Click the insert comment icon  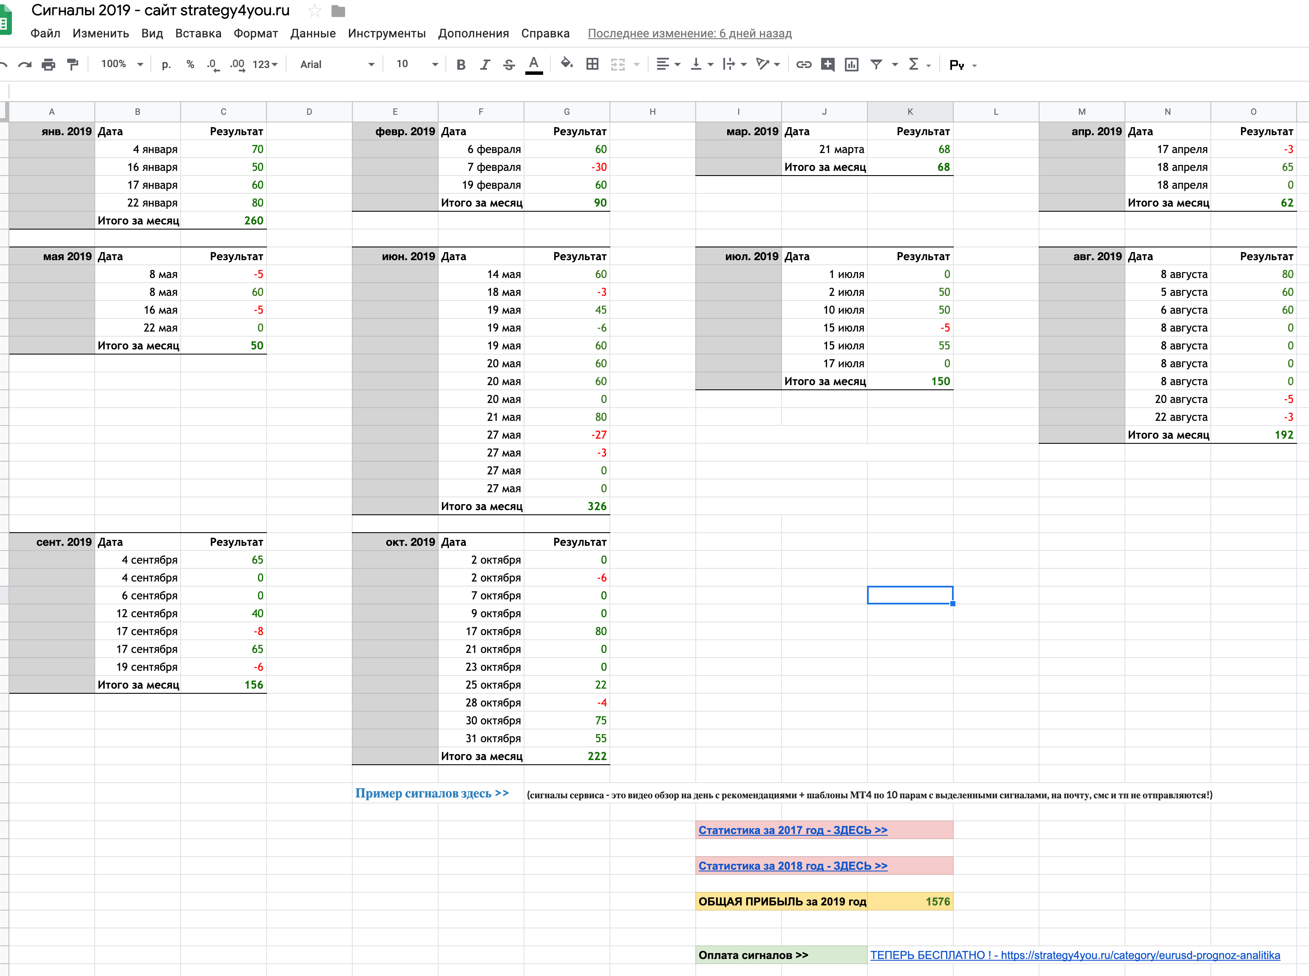[x=827, y=64]
